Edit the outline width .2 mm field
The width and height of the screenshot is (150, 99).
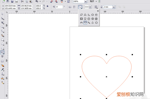pyautogui.click(x=107, y=7)
